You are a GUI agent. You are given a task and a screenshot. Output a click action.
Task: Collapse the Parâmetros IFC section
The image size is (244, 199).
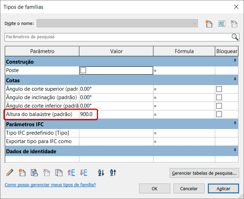pyautogui.click(x=235, y=123)
